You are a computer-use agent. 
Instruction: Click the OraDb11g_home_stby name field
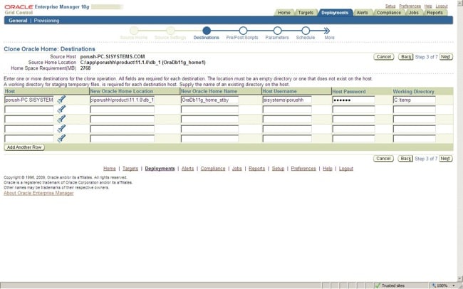pos(209,100)
